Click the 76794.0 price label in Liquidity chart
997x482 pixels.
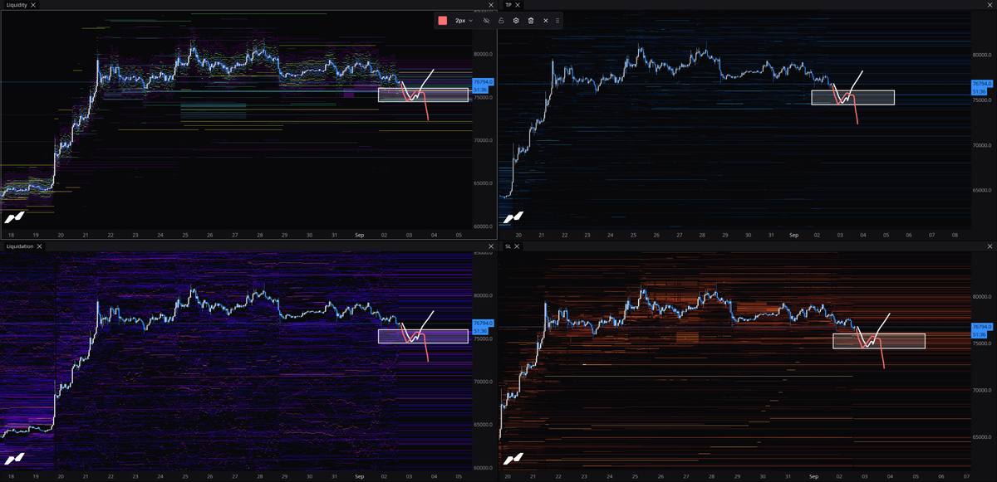(482, 82)
